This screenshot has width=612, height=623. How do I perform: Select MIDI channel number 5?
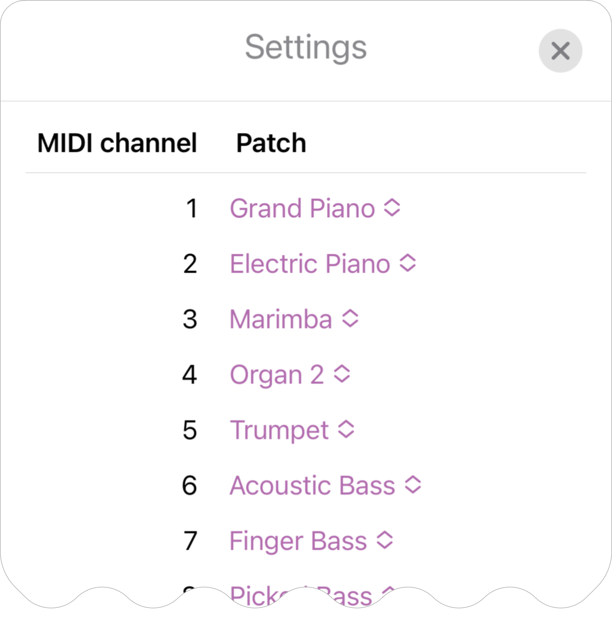tap(190, 430)
